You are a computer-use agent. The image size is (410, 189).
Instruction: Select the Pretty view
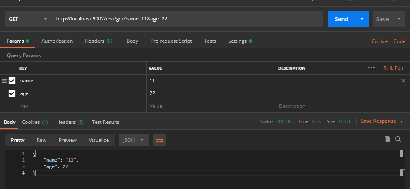click(x=18, y=140)
